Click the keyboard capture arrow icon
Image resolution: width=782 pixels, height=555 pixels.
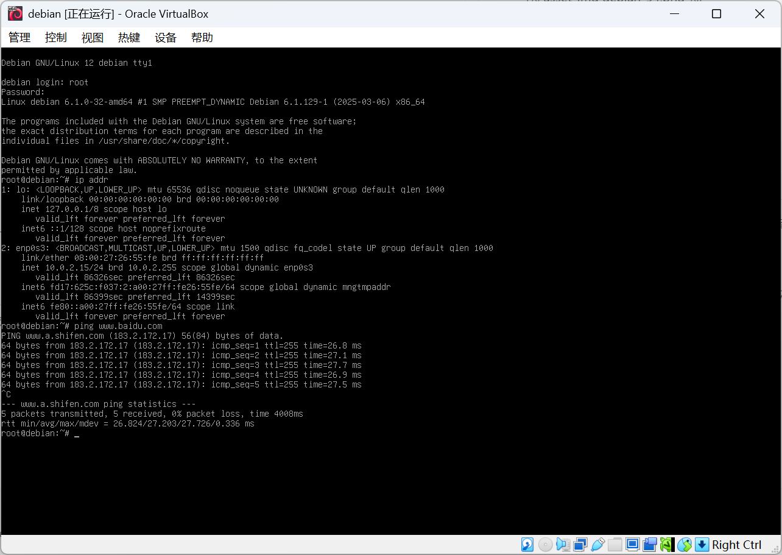coord(702,545)
